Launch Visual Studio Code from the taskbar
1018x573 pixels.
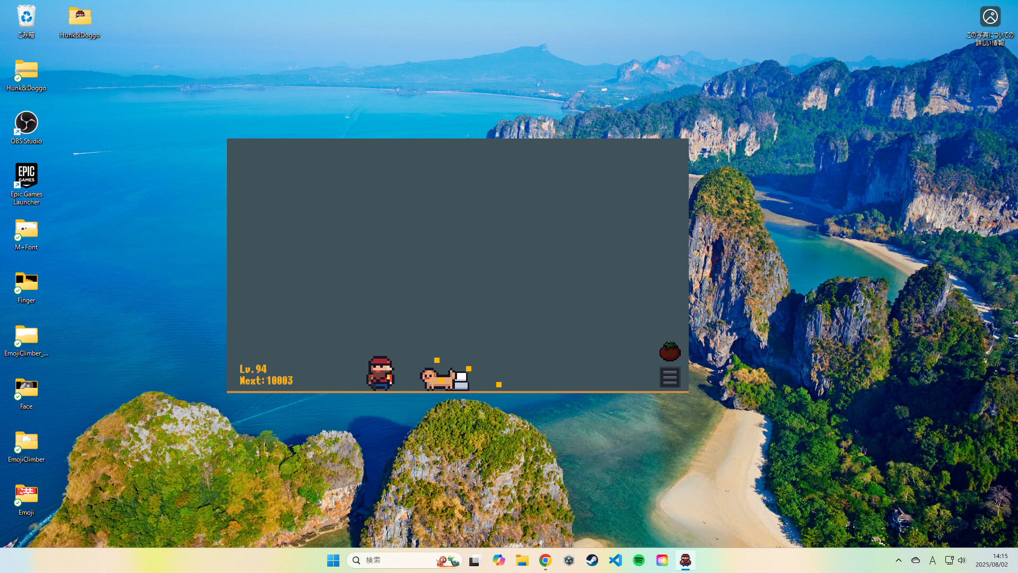click(615, 560)
